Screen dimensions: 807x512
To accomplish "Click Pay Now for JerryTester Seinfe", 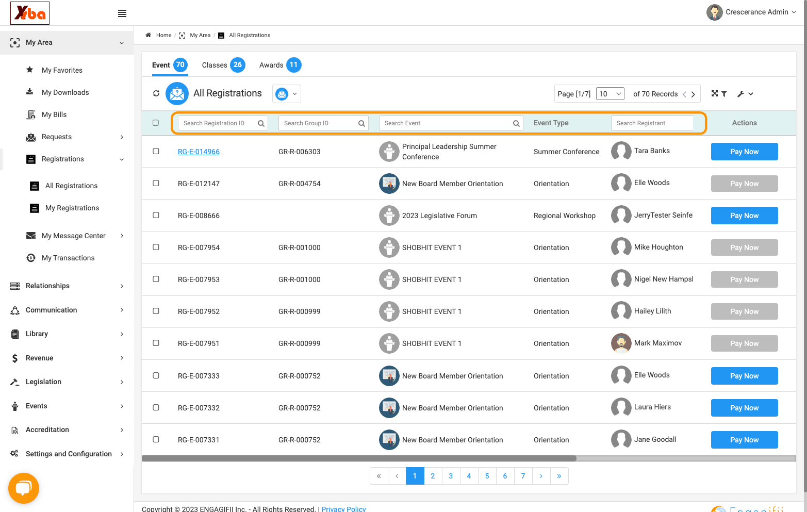I will pyautogui.click(x=744, y=216).
